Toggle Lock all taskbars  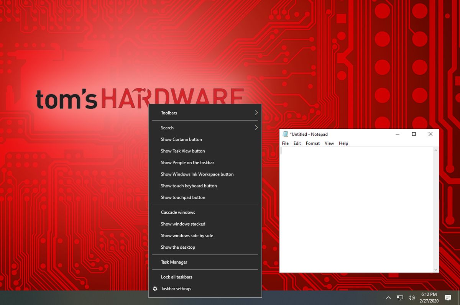click(x=177, y=277)
